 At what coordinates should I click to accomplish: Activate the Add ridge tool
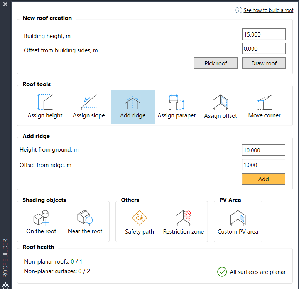[133, 107]
